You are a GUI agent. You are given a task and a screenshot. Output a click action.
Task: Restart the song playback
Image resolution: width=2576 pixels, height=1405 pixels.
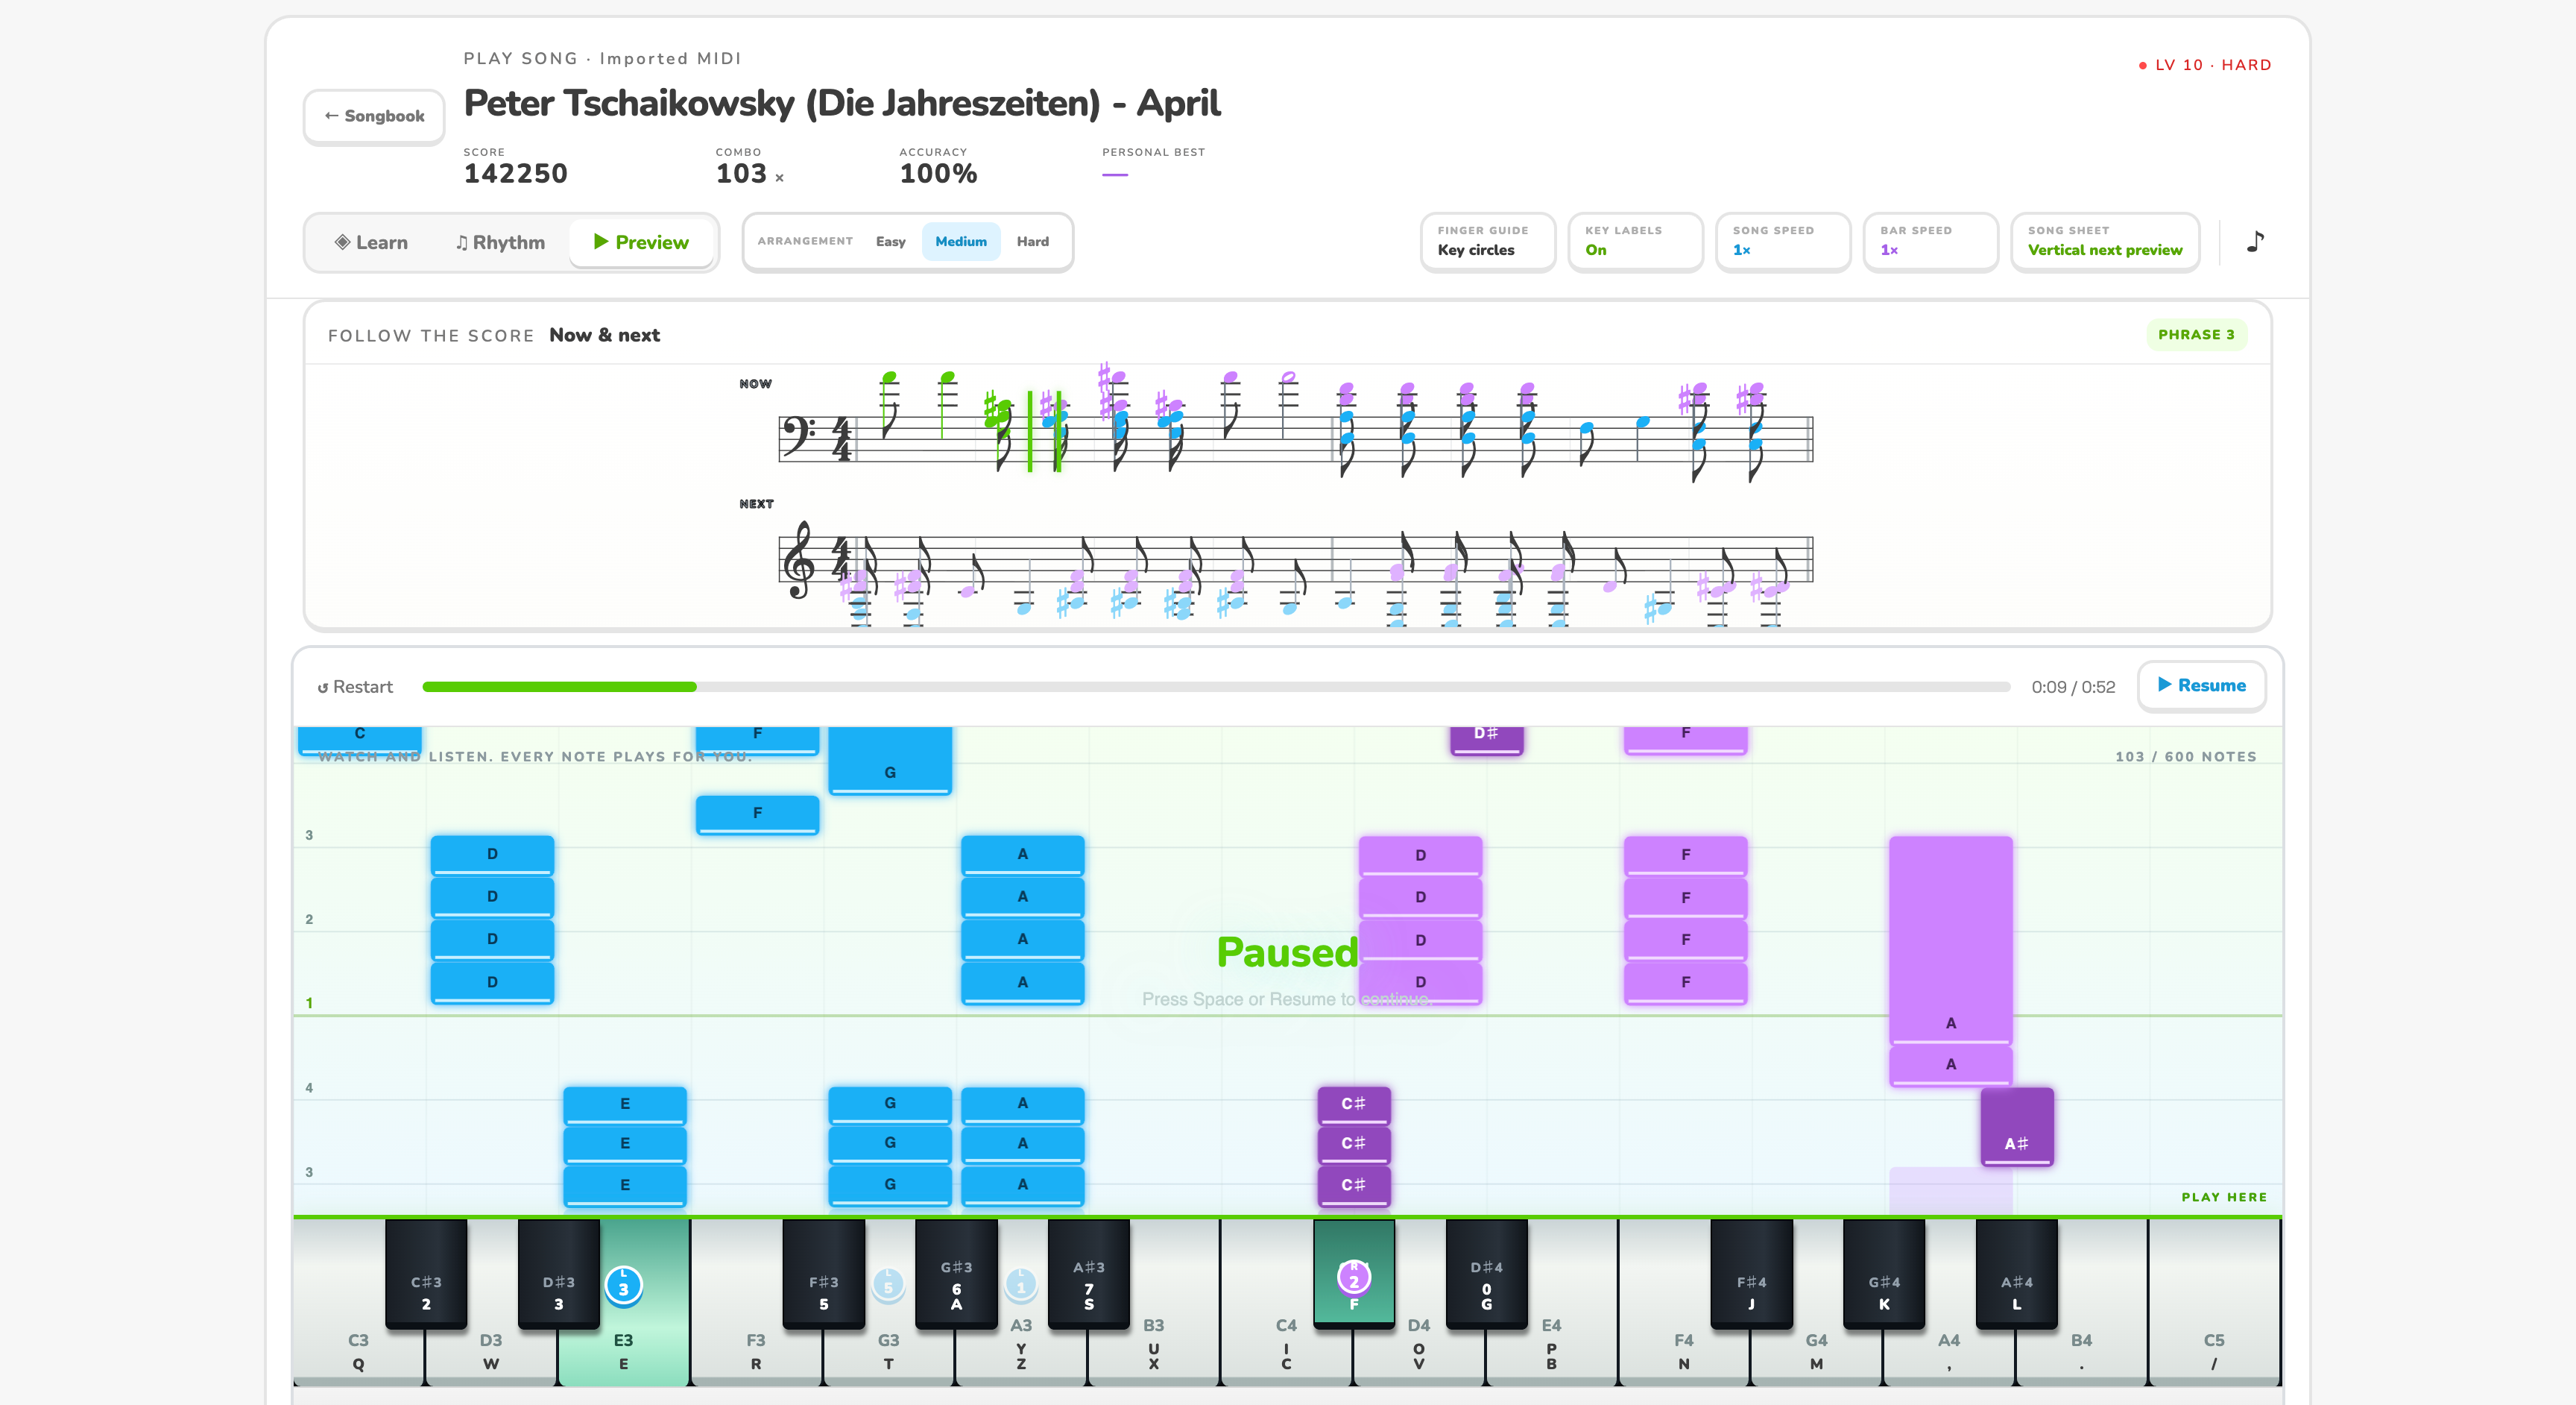pos(355,687)
